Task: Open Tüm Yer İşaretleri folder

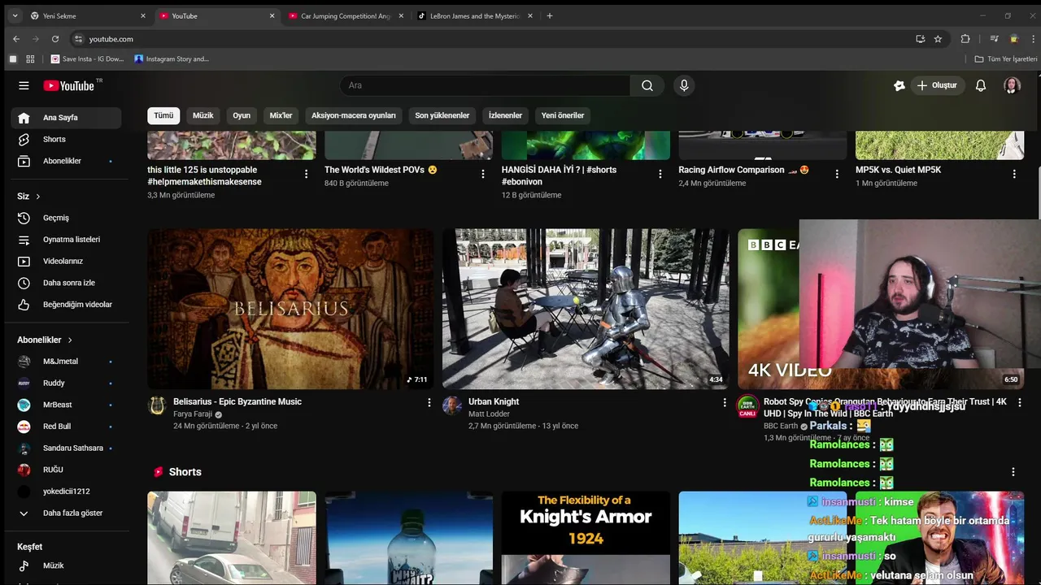Action: (1006, 59)
